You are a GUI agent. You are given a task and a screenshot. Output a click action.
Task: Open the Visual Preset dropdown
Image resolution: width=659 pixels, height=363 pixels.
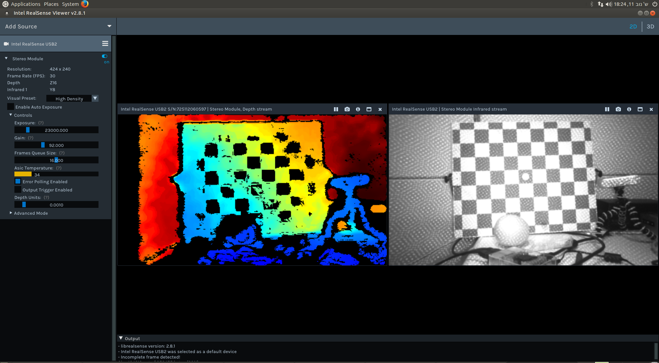[x=95, y=98]
